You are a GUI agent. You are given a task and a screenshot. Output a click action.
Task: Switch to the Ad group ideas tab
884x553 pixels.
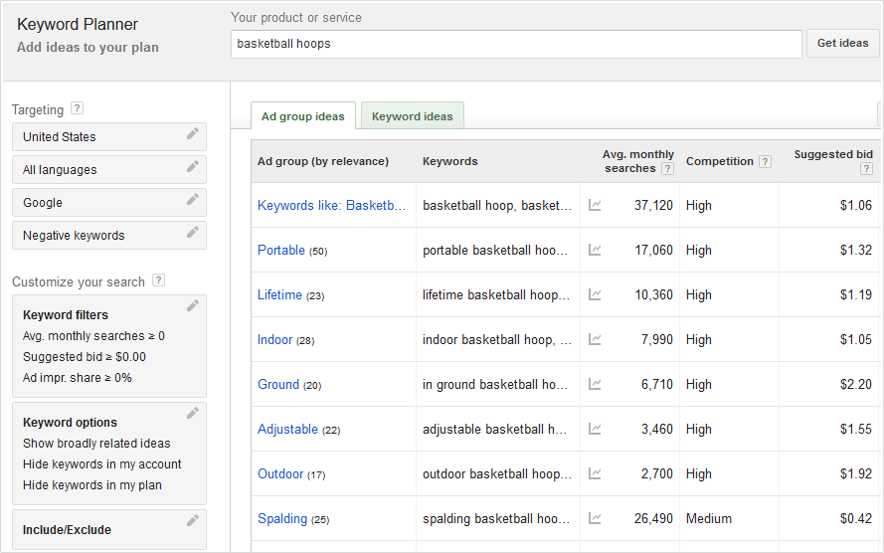(302, 116)
